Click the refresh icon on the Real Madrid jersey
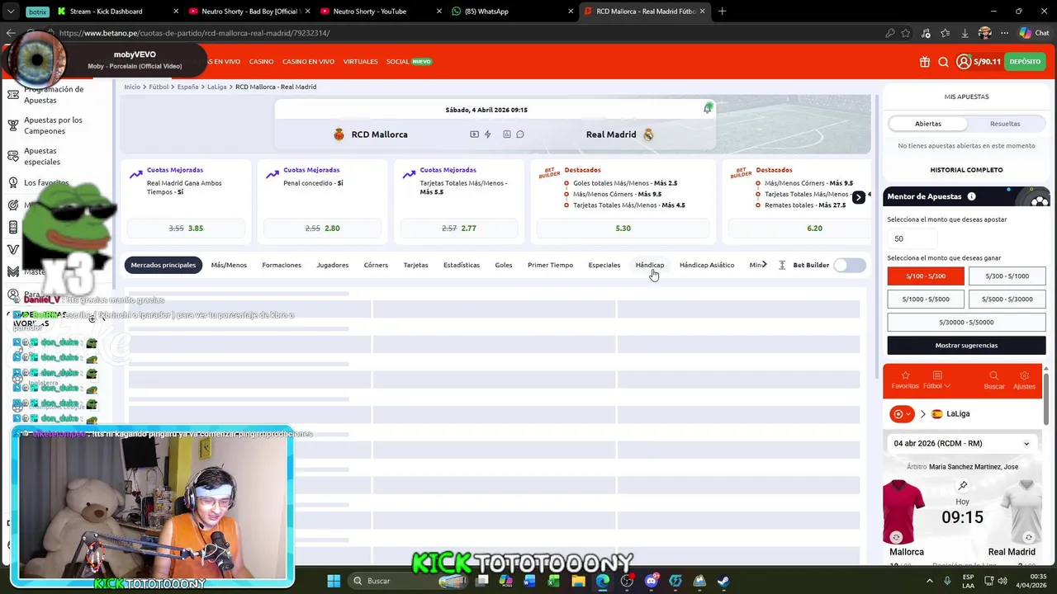Image resolution: width=1057 pixels, height=594 pixels. tap(1029, 537)
